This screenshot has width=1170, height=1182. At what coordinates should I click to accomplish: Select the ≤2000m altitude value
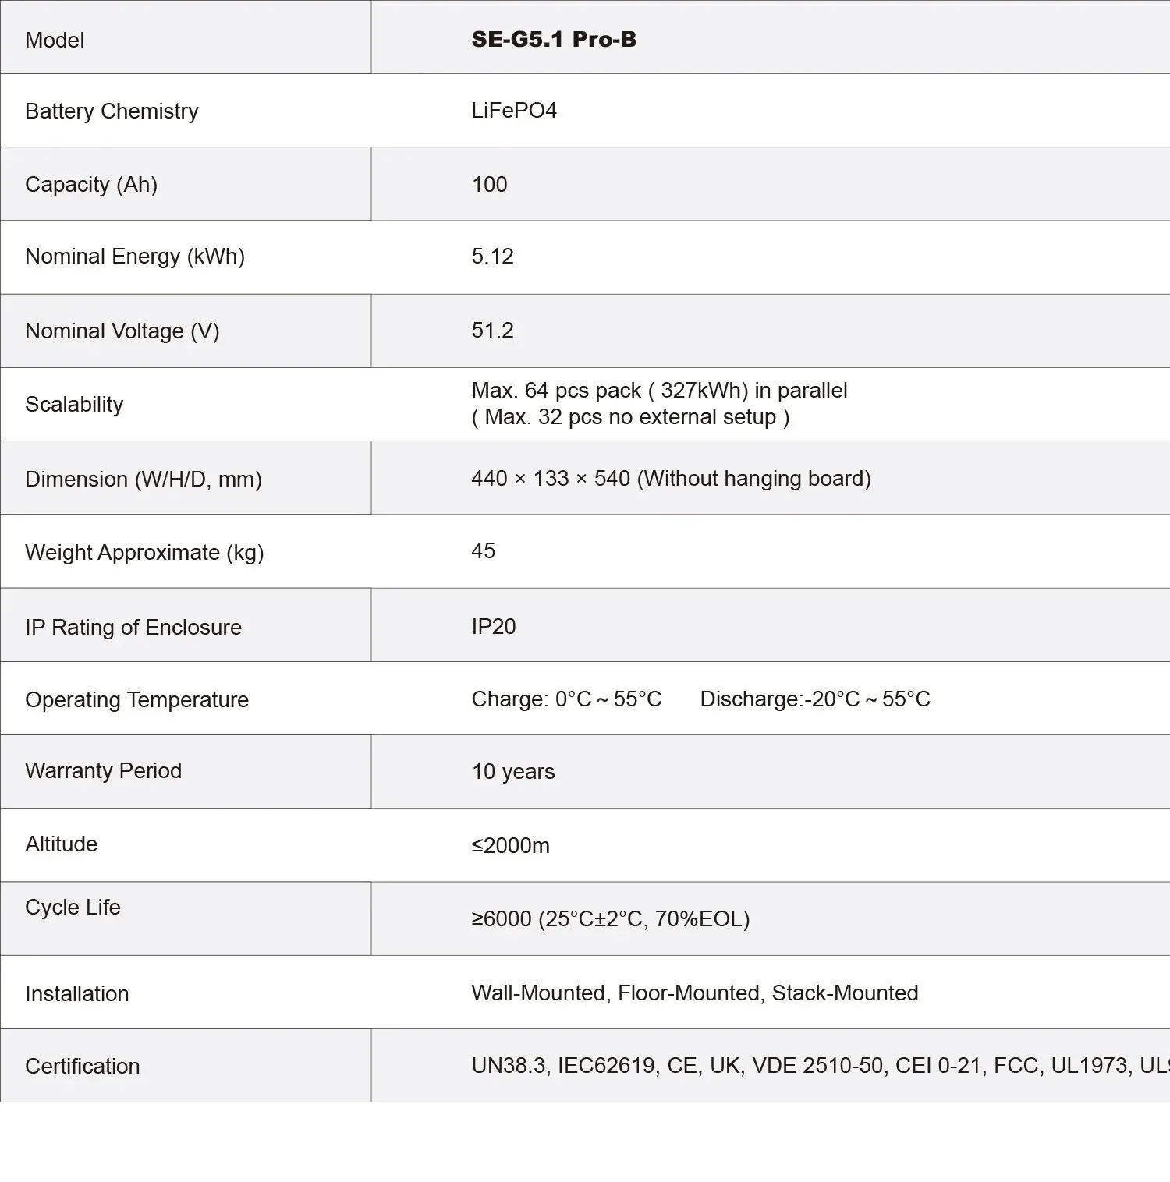point(511,846)
